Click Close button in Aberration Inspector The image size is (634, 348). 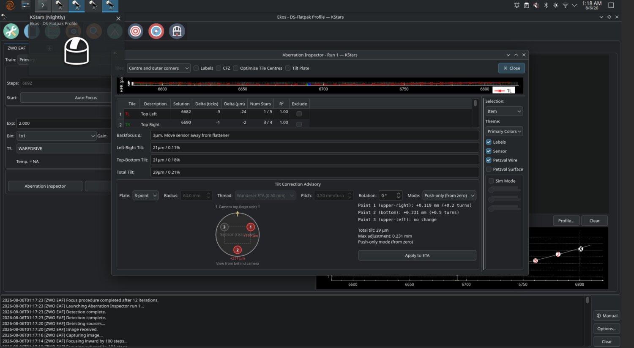pyautogui.click(x=511, y=68)
